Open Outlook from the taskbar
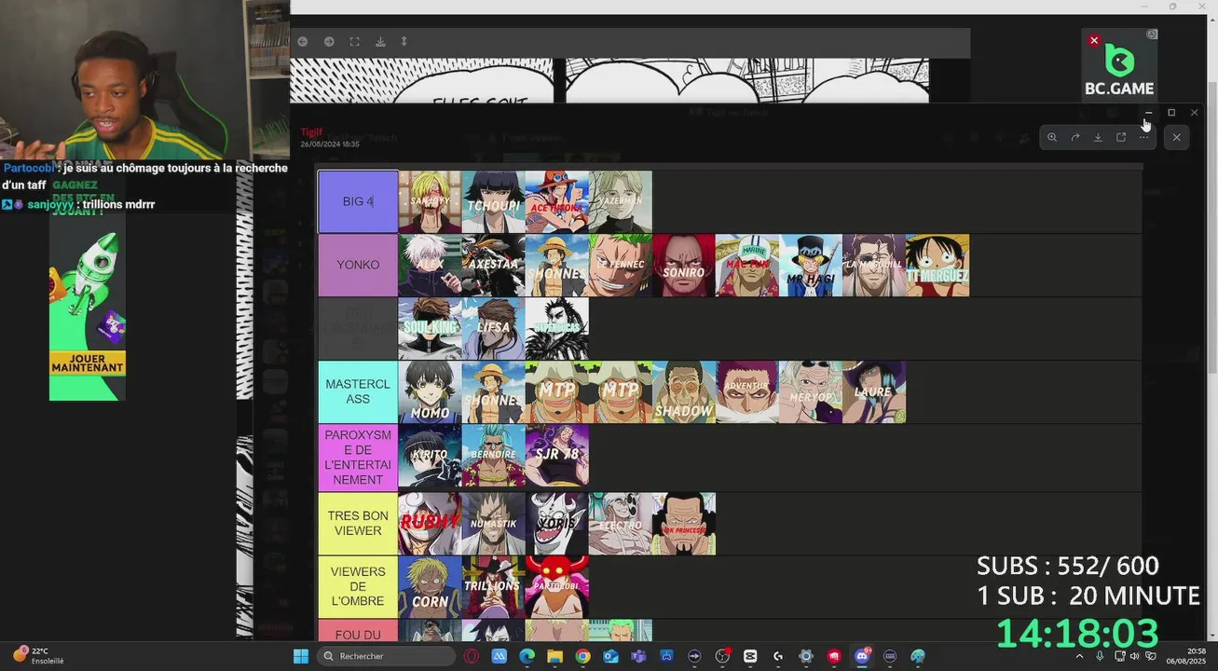Screen dimensions: 1218x671 610,656
